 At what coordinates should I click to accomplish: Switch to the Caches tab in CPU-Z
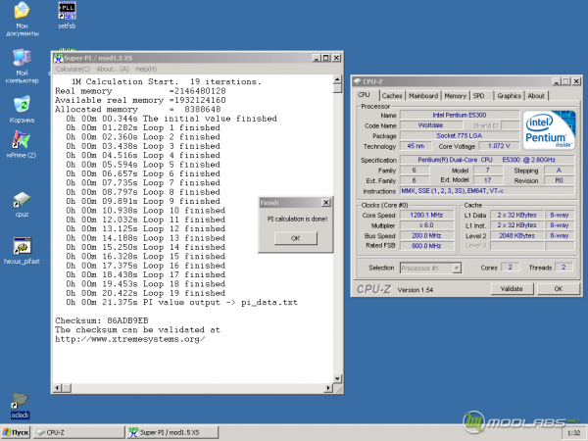coord(392,96)
